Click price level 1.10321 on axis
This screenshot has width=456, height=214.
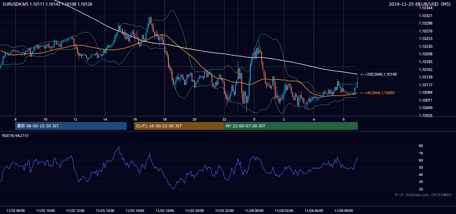pos(425,16)
